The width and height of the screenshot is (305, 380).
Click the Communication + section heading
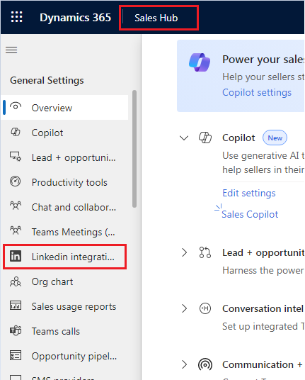pos(263,364)
